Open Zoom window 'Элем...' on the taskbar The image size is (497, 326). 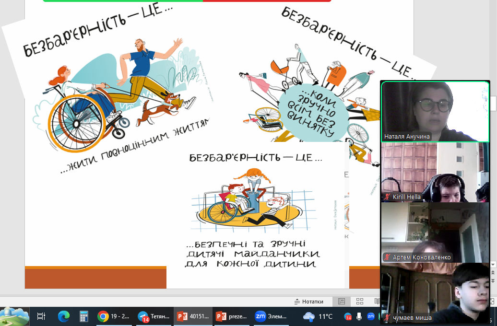coord(271,316)
